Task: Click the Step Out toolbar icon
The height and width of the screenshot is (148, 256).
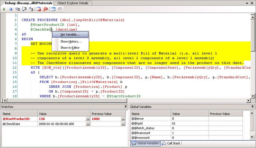Action: tap(31, 9)
